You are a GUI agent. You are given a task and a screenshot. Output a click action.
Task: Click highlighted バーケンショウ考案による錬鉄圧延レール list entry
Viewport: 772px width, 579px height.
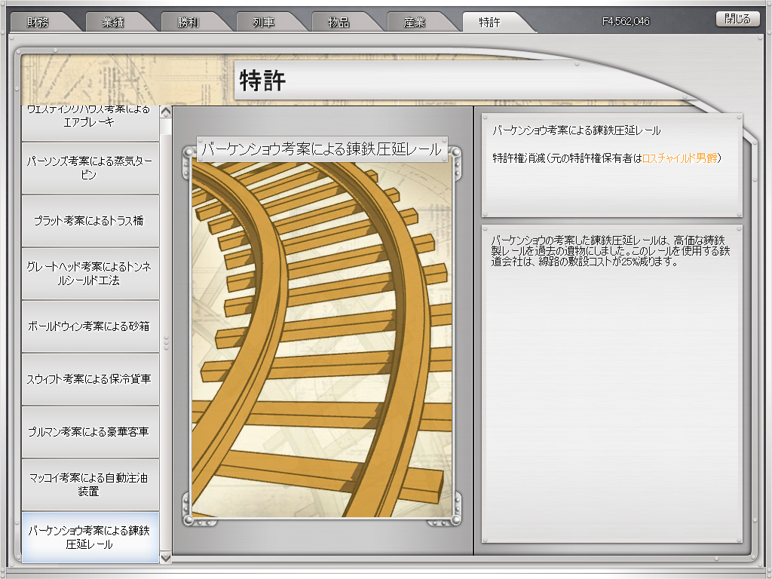click(90, 537)
